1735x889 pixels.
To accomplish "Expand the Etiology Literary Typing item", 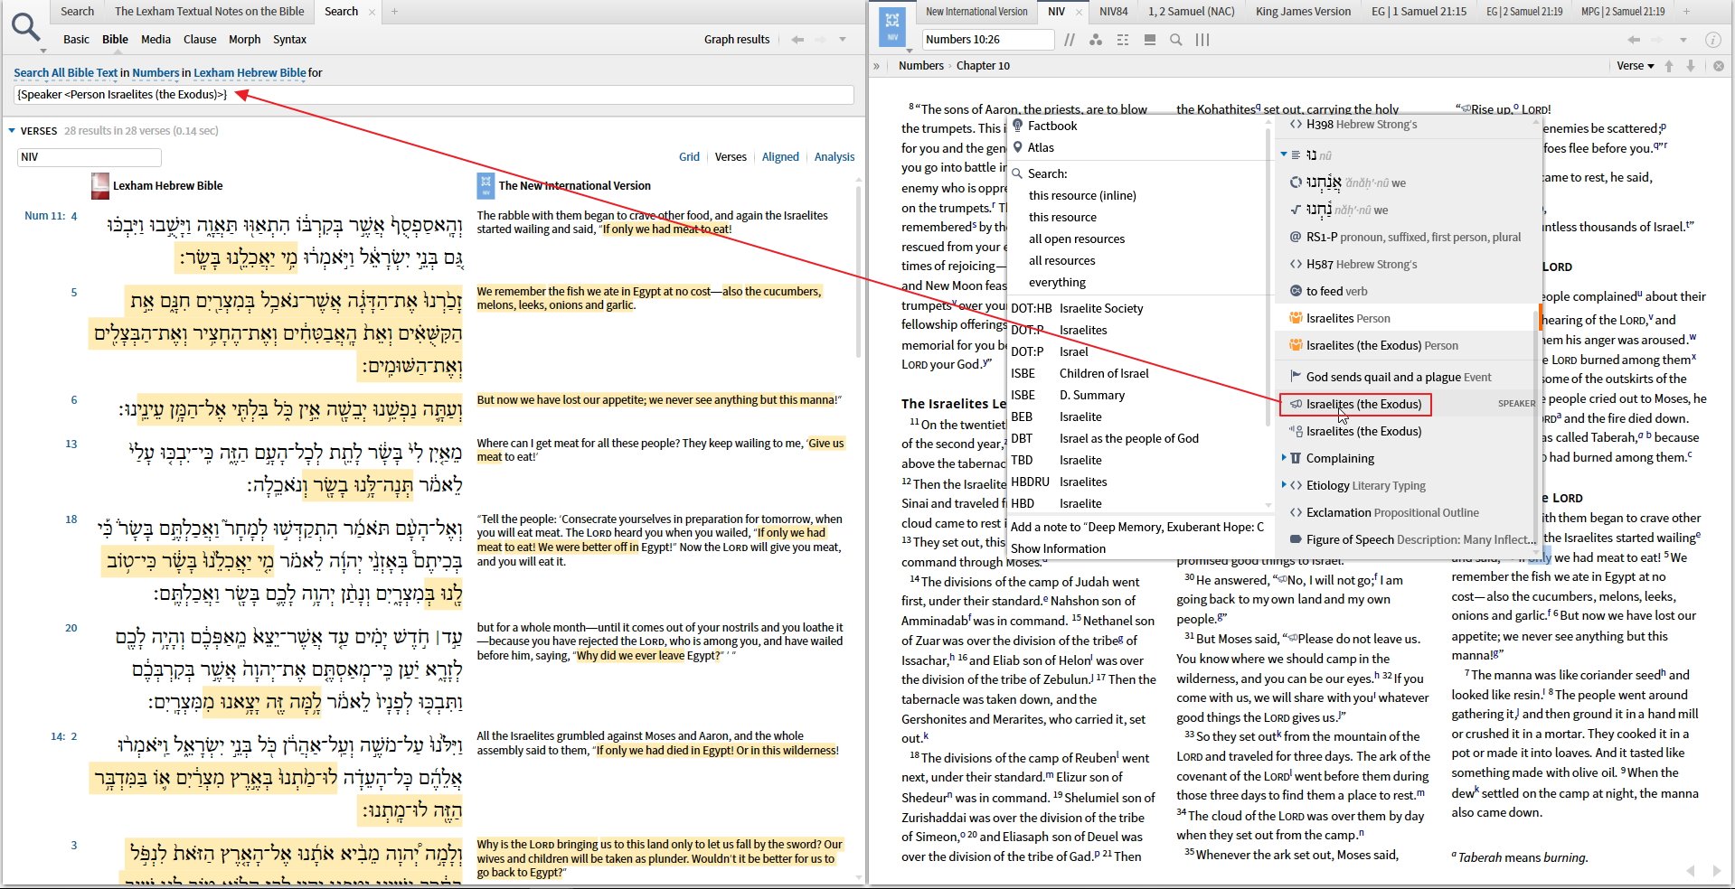I will [1284, 485].
